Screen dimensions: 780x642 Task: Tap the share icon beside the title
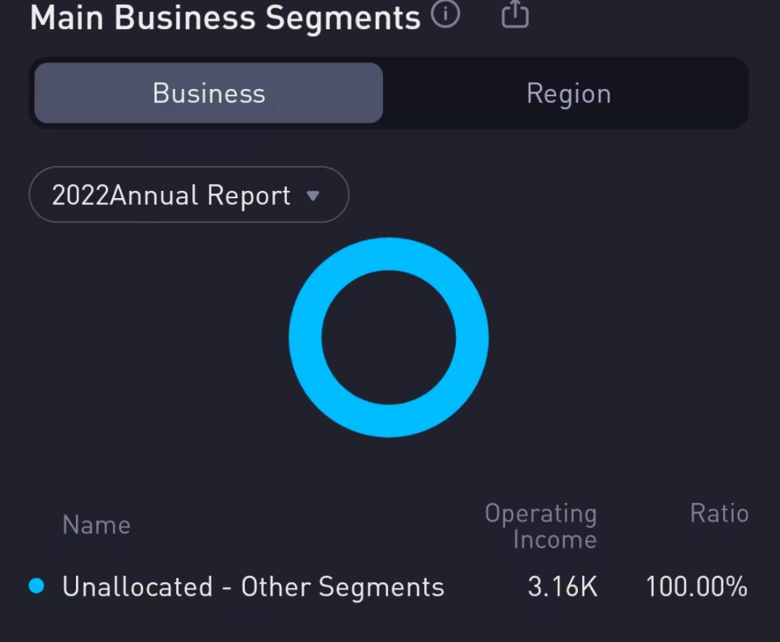(515, 14)
